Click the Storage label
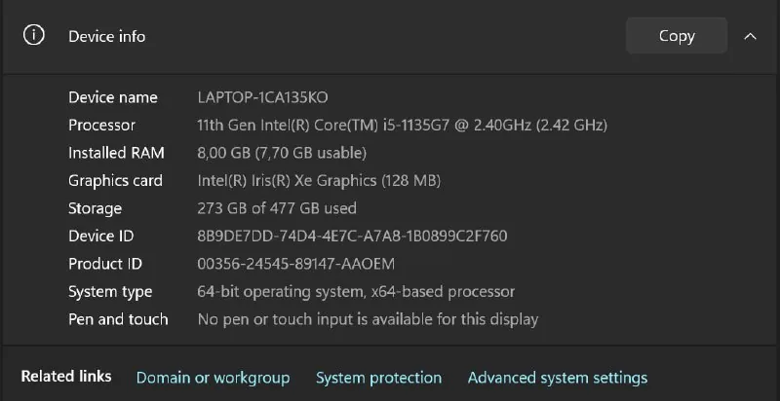780x401 pixels. [x=95, y=208]
